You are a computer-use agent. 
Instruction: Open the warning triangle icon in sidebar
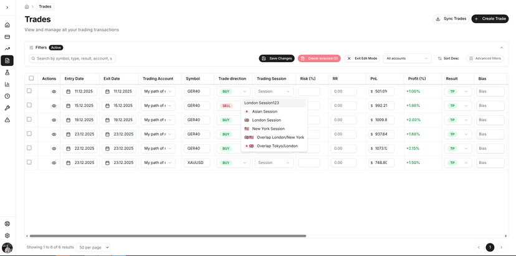click(7, 120)
